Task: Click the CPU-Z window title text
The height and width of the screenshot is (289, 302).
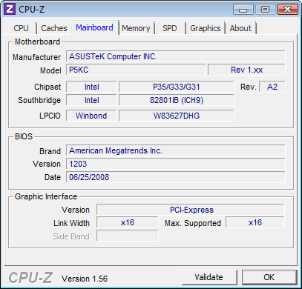Action: tap(32, 10)
